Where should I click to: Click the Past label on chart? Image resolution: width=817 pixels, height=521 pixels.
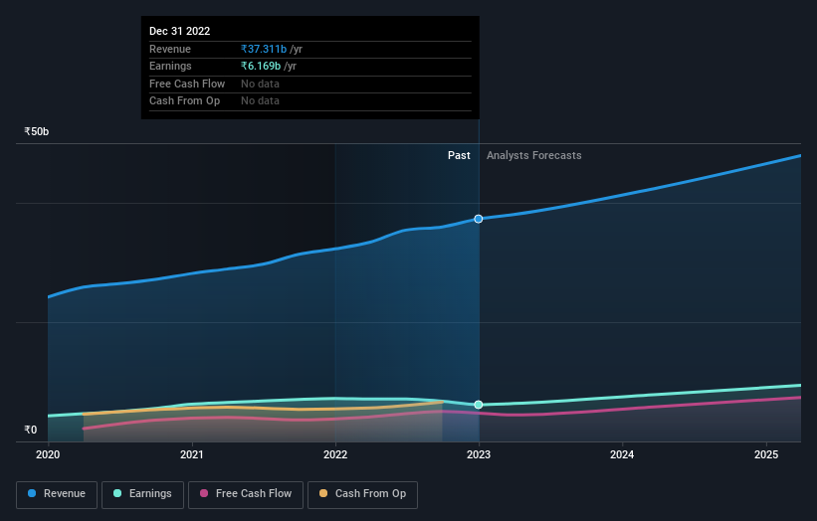point(459,155)
